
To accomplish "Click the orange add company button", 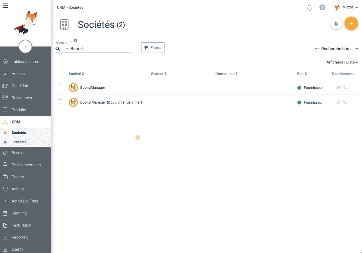I will click(x=351, y=24).
